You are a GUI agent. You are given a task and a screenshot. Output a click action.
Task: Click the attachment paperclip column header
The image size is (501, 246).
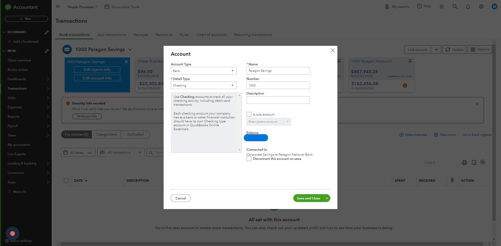click(452, 180)
